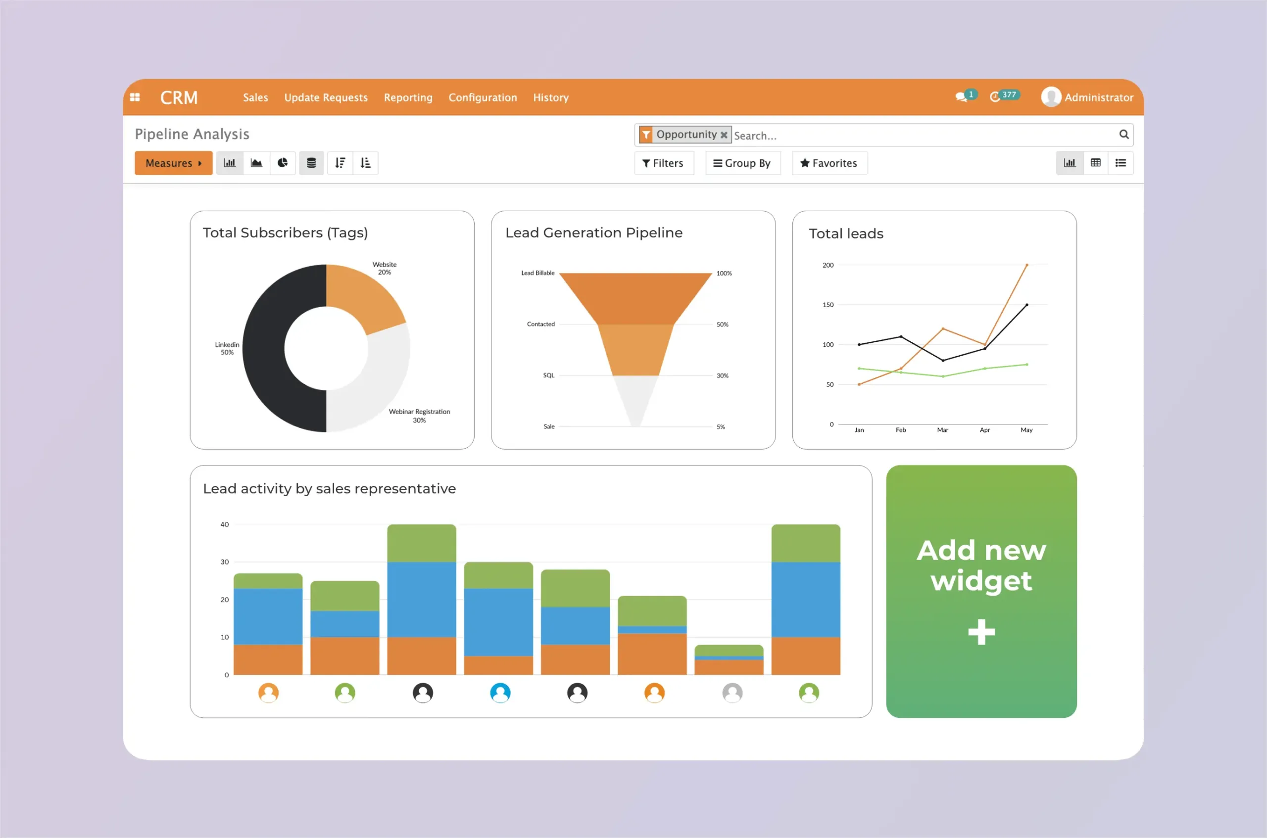Screen dimensions: 1267x838
Task: Switch to line chart mode
Action: [x=256, y=163]
